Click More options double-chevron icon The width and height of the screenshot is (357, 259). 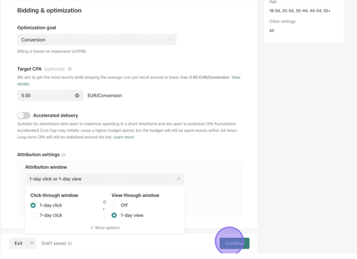pyautogui.click(x=92, y=228)
